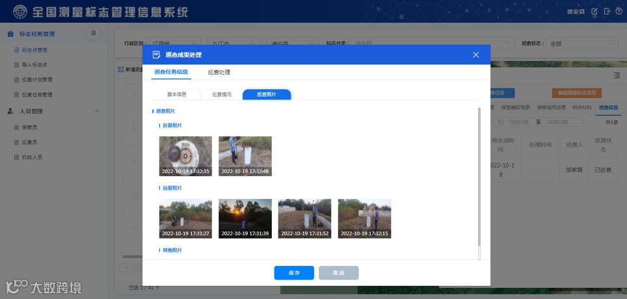Open the close-up photo stamped 17:32:48

tap(245, 156)
